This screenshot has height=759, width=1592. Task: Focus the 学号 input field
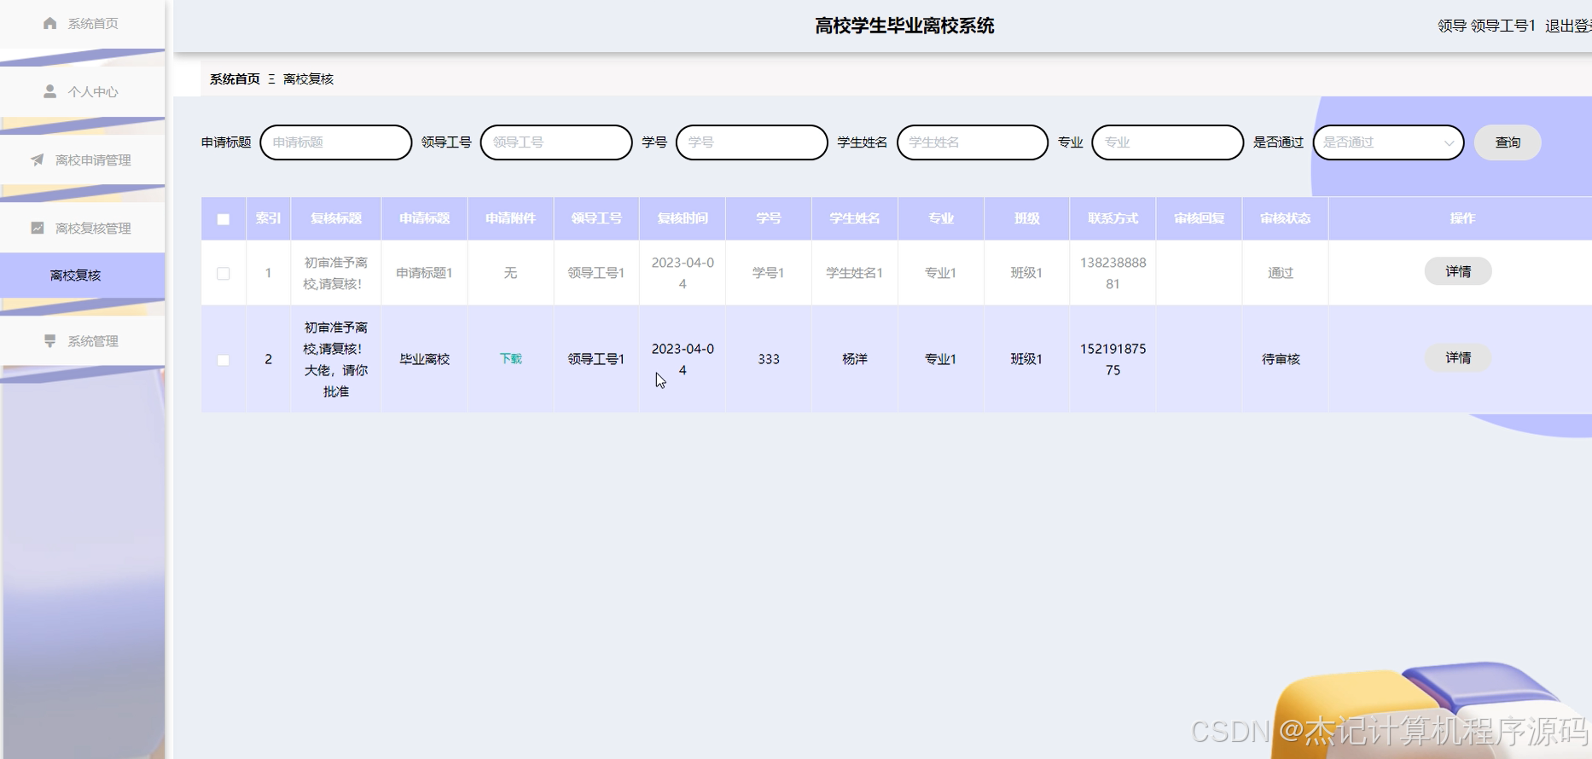[x=752, y=142]
